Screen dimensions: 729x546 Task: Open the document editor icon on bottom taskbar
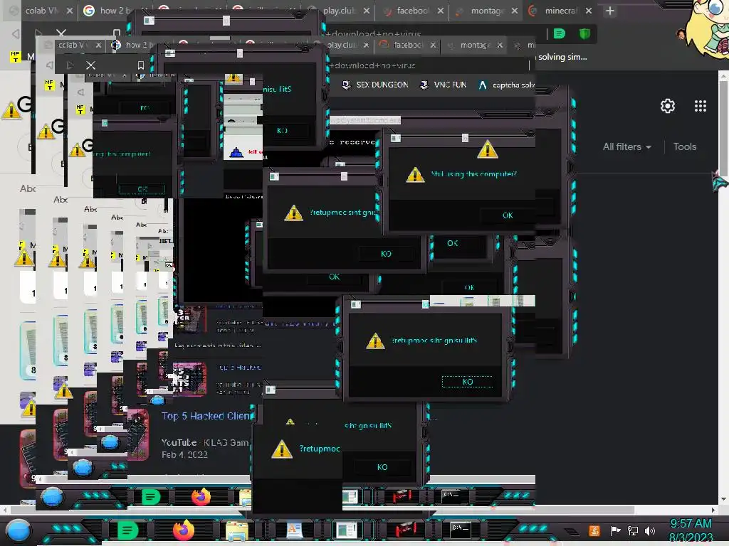tap(294, 530)
